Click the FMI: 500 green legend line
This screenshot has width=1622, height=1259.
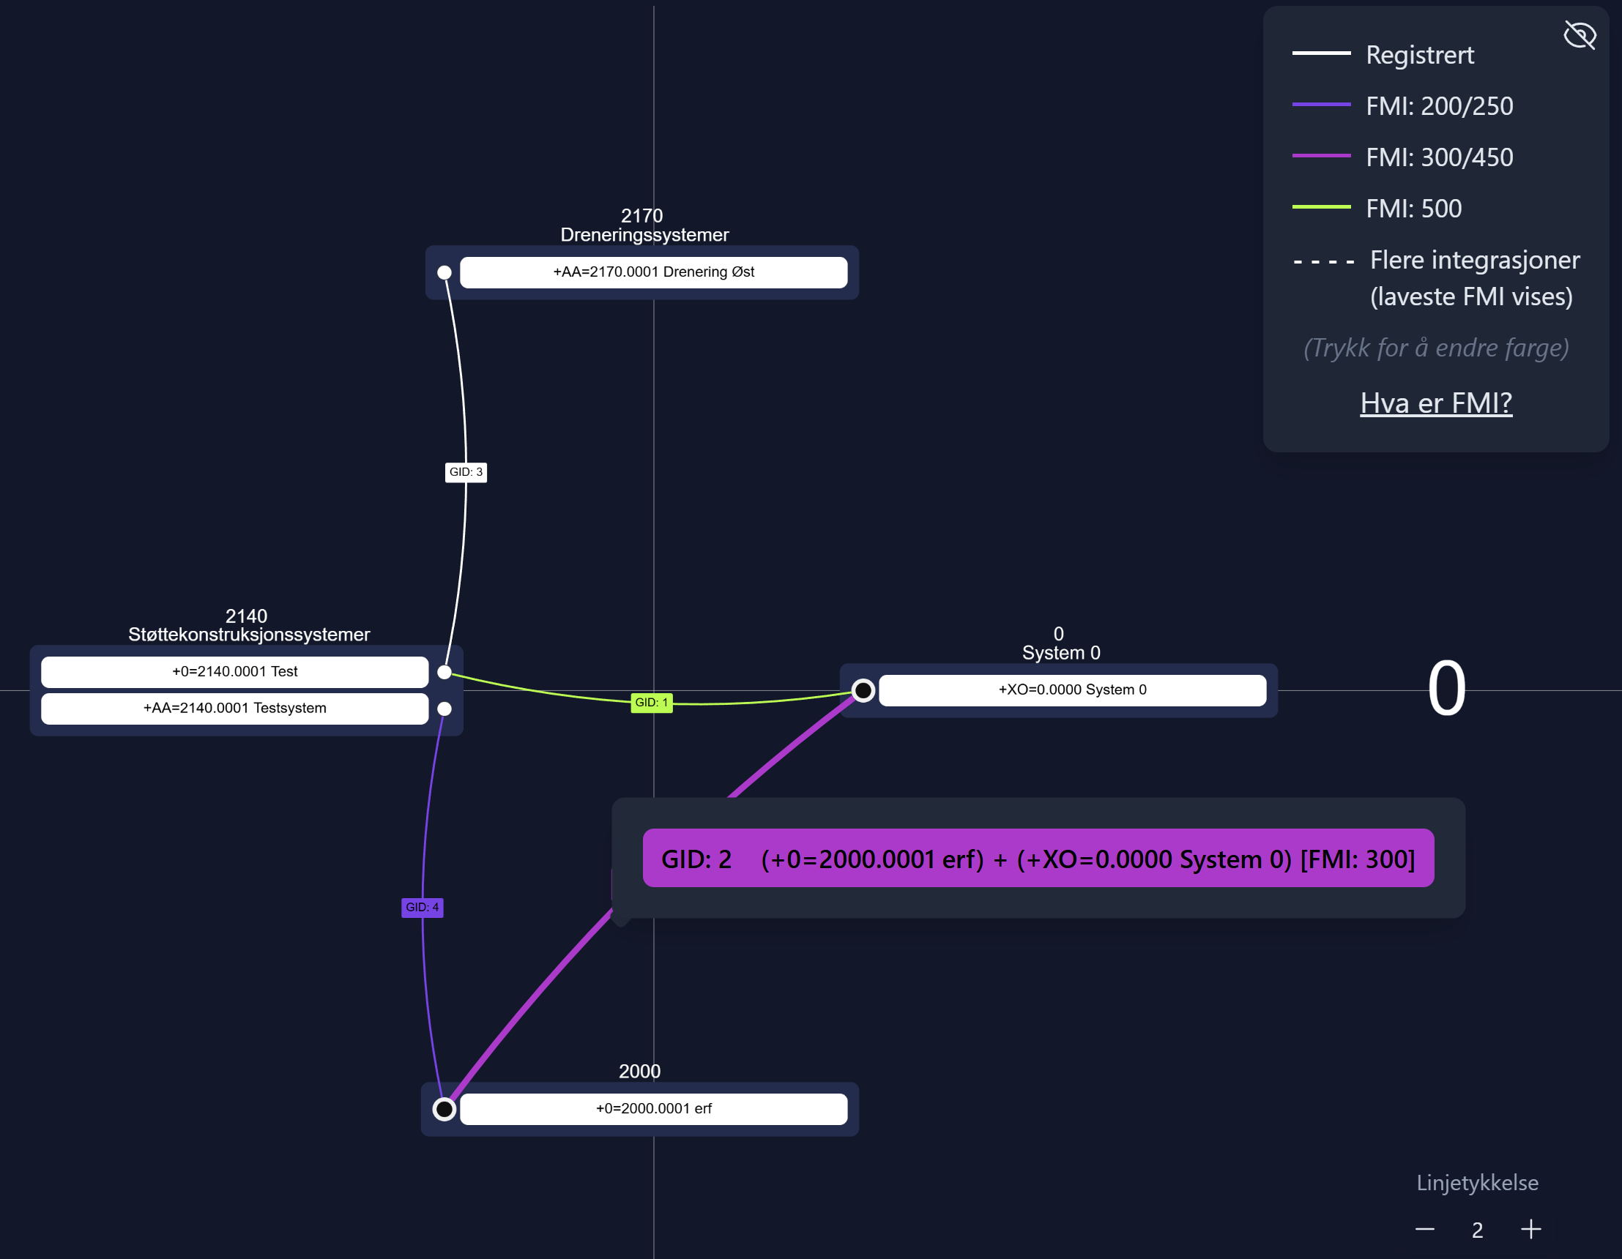click(x=1321, y=207)
